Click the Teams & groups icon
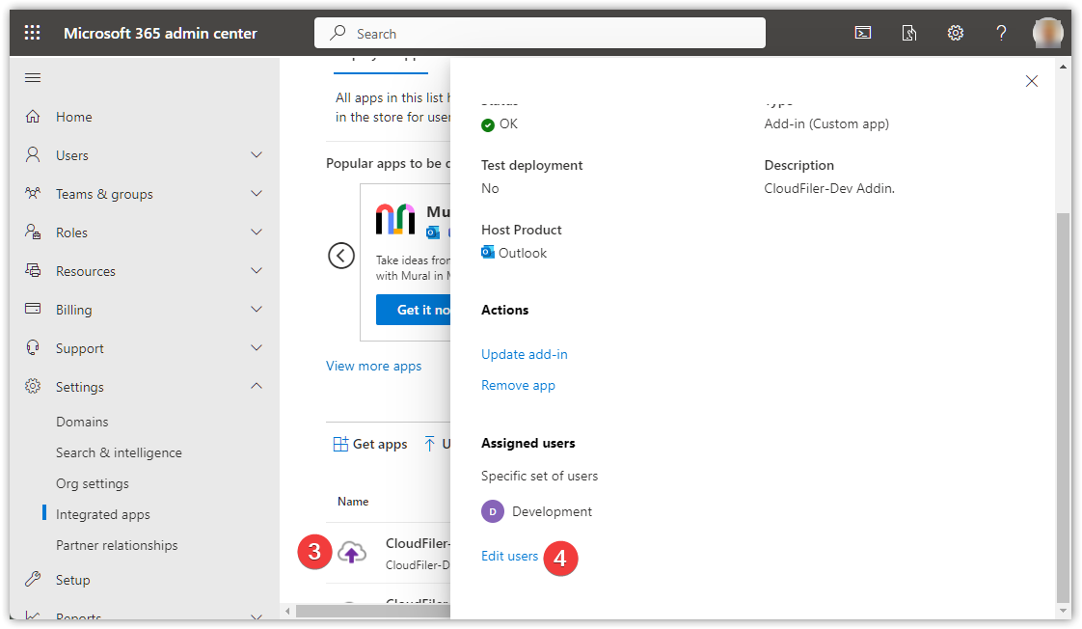 pos(33,193)
